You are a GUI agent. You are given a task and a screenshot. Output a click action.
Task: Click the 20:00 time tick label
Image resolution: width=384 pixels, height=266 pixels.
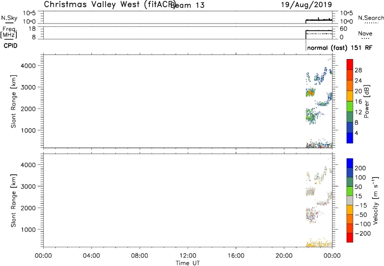284,256
